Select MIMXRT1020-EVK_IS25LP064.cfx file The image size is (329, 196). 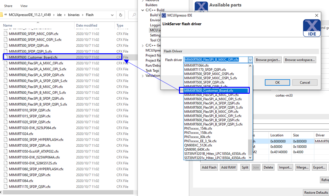point(33,128)
